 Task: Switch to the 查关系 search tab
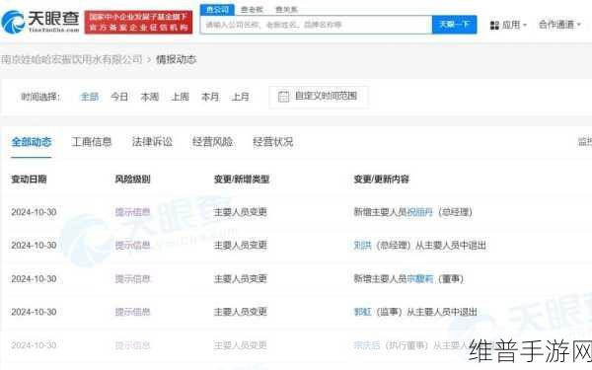coord(286,10)
